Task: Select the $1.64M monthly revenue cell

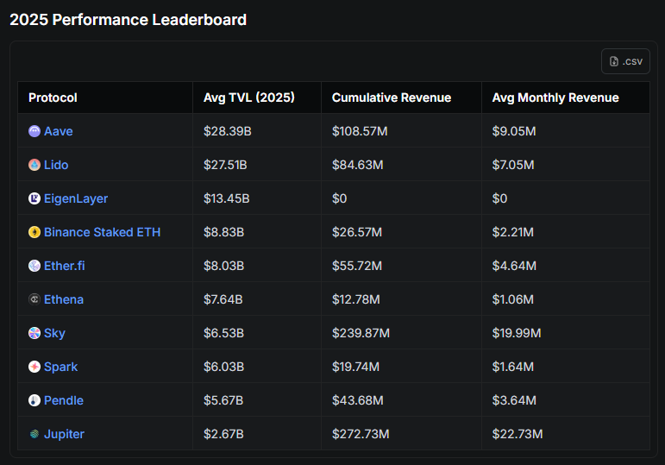Action: 566,367
